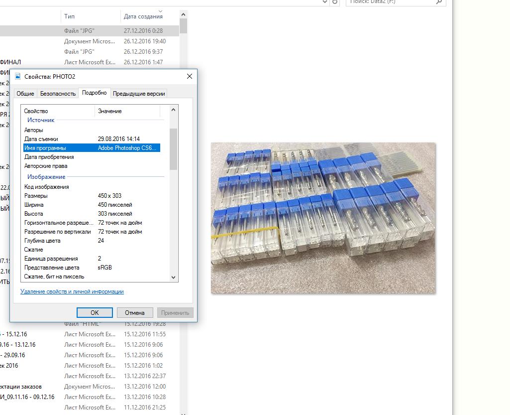Open the Безопасность tab
510x415 pixels.
point(58,94)
